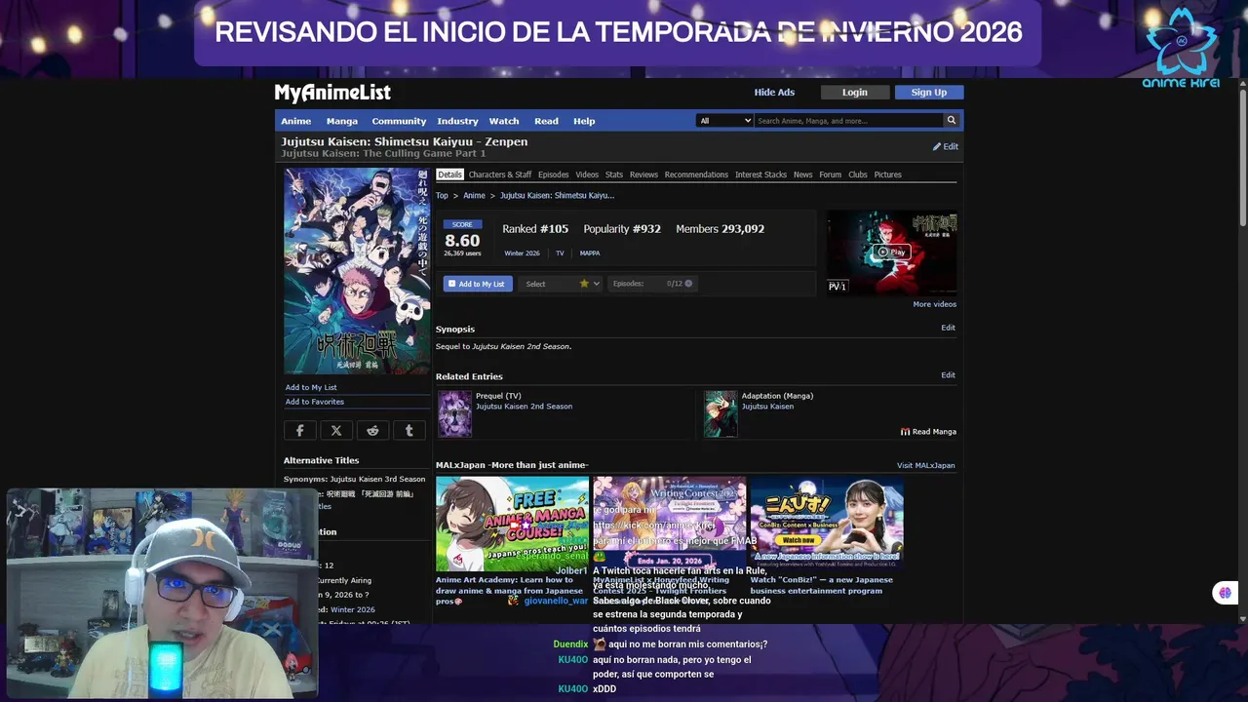Open the Help menu
This screenshot has height=702, width=1248.
(x=584, y=121)
